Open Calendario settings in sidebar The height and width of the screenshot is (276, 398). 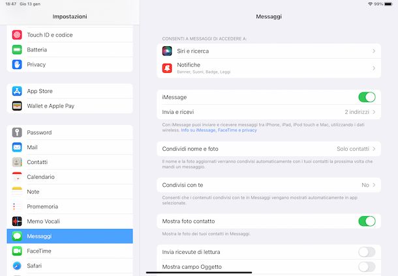[70, 177]
